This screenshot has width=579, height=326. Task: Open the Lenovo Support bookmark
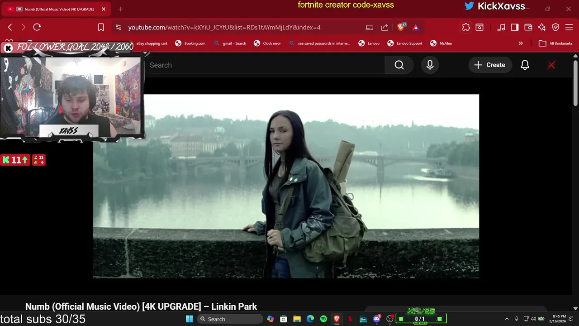[x=405, y=43]
